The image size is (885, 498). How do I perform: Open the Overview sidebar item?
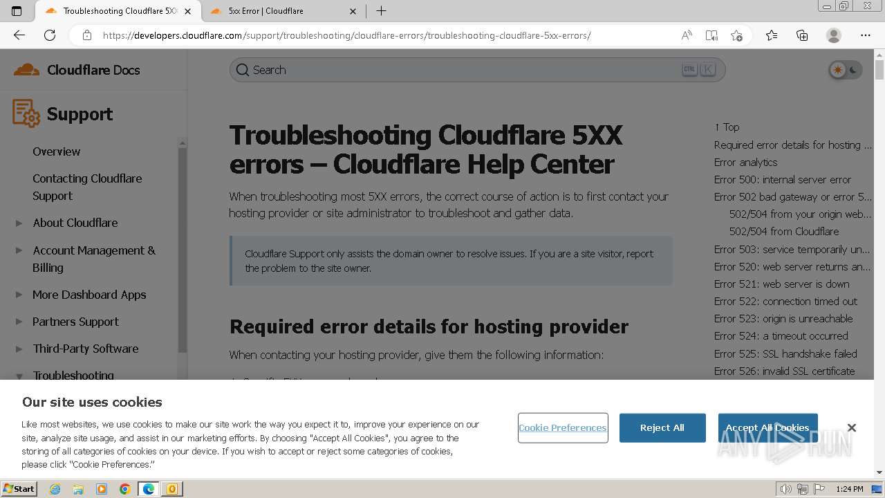click(57, 151)
